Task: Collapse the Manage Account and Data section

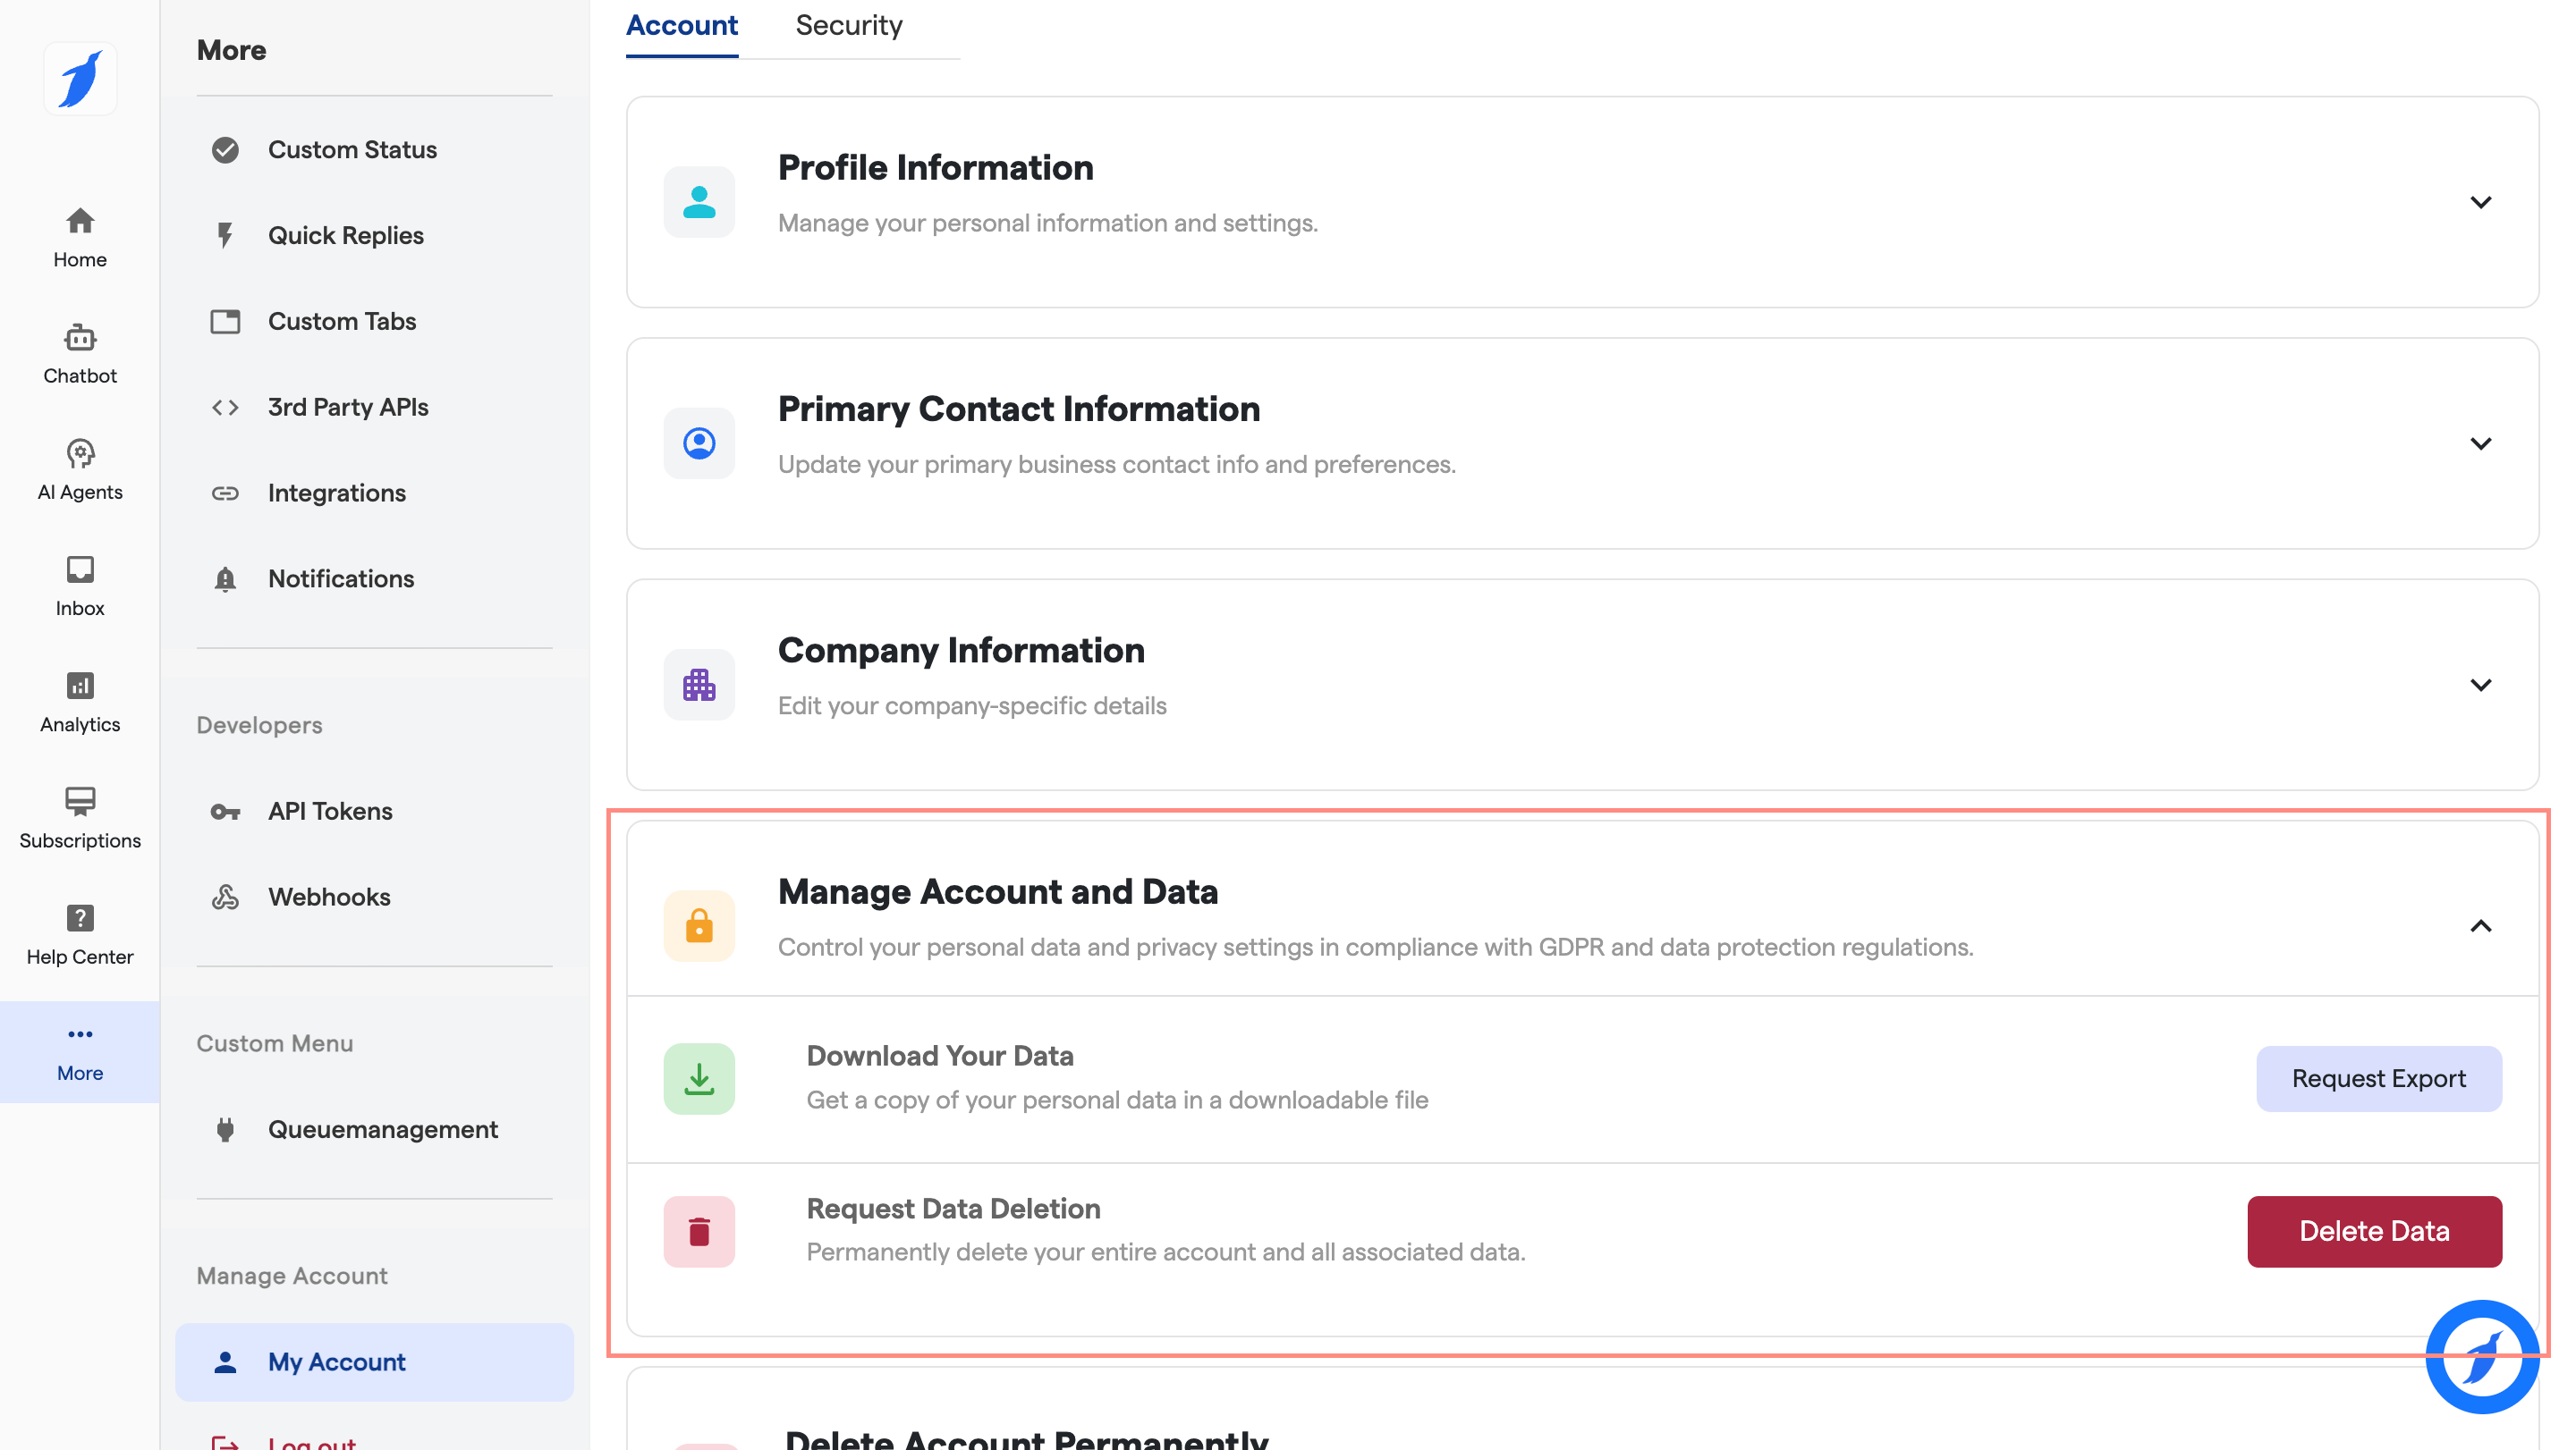Action: (2480, 926)
